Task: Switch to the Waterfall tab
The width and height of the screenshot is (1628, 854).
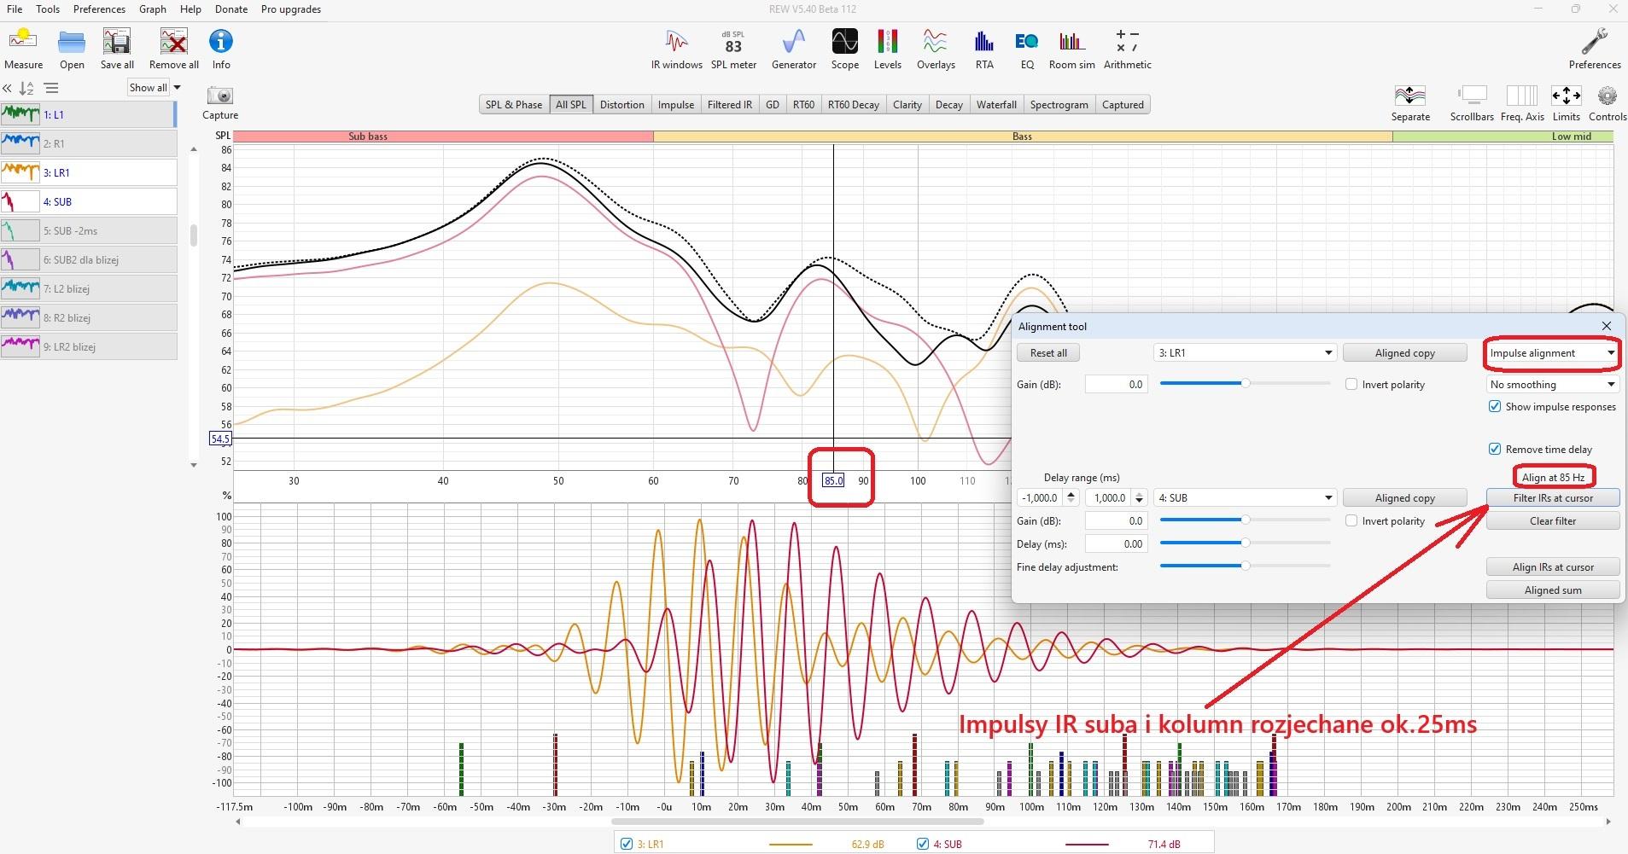Action: (x=996, y=105)
